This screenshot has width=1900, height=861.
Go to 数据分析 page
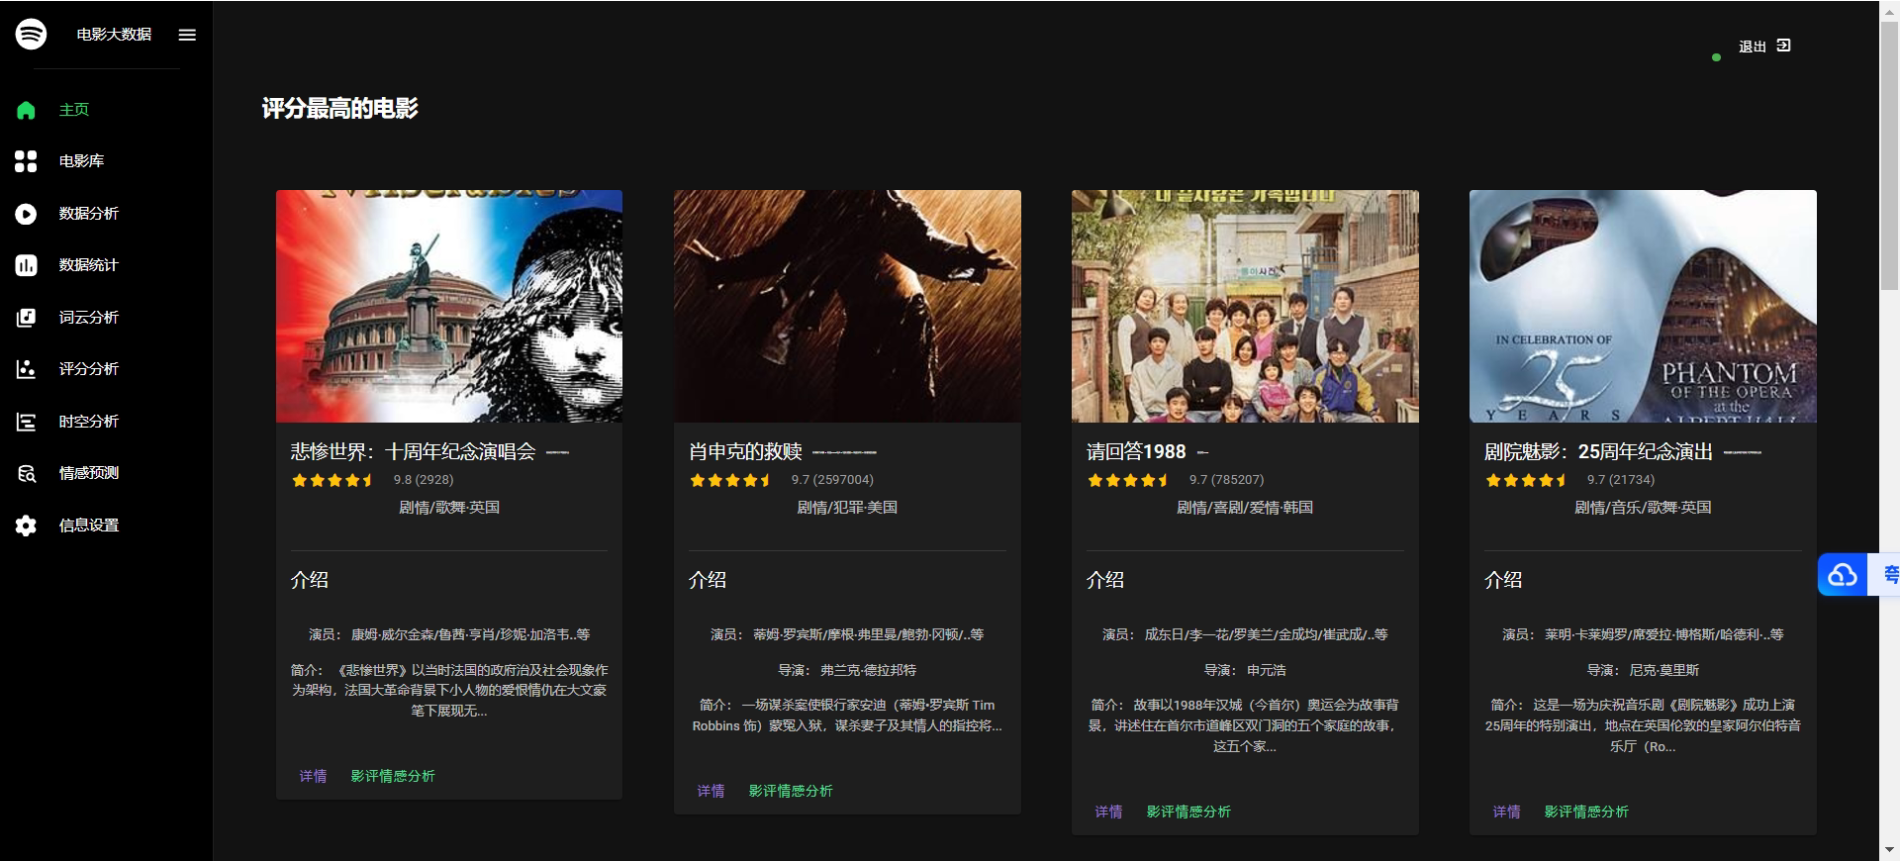click(88, 214)
